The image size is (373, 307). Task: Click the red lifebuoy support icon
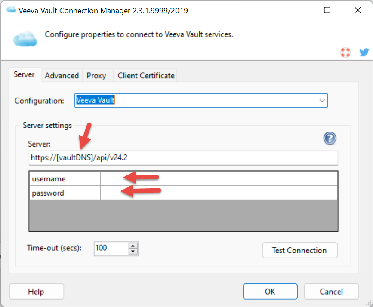(345, 52)
